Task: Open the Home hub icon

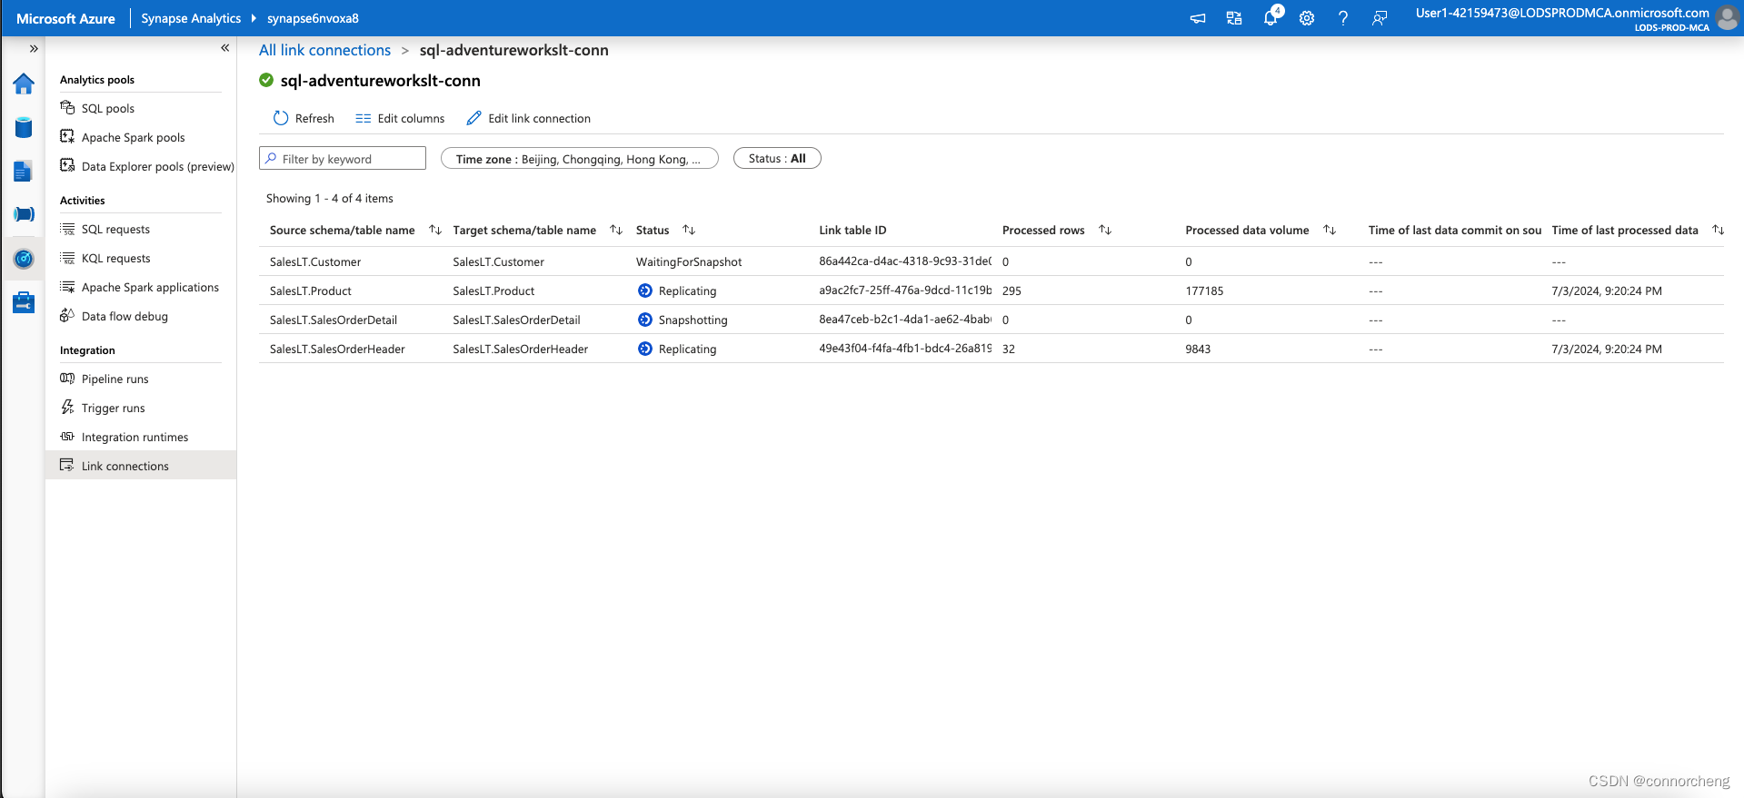Action: 24,84
